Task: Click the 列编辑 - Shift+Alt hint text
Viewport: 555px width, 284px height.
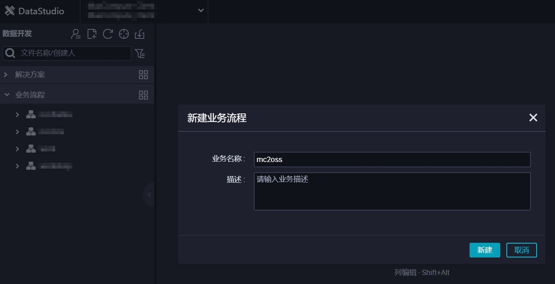Action: click(422, 273)
